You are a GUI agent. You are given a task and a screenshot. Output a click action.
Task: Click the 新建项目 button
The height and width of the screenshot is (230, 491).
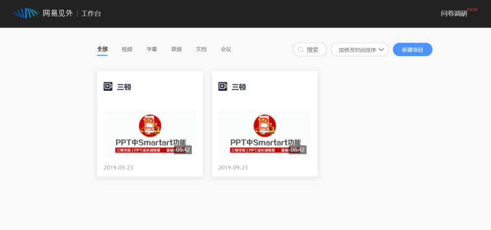[x=412, y=50]
